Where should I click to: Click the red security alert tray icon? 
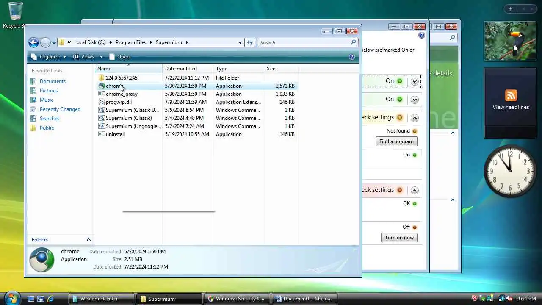(475, 299)
